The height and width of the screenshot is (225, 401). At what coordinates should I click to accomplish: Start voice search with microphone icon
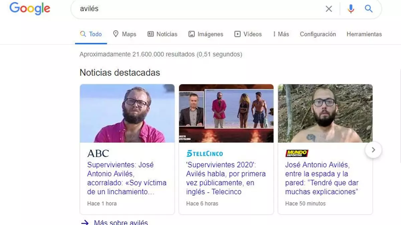[351, 9]
